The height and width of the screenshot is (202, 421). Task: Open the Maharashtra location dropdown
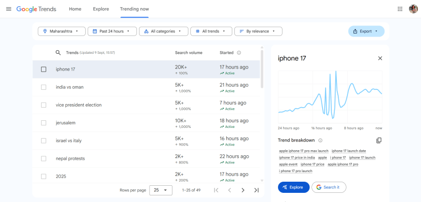coord(61,31)
